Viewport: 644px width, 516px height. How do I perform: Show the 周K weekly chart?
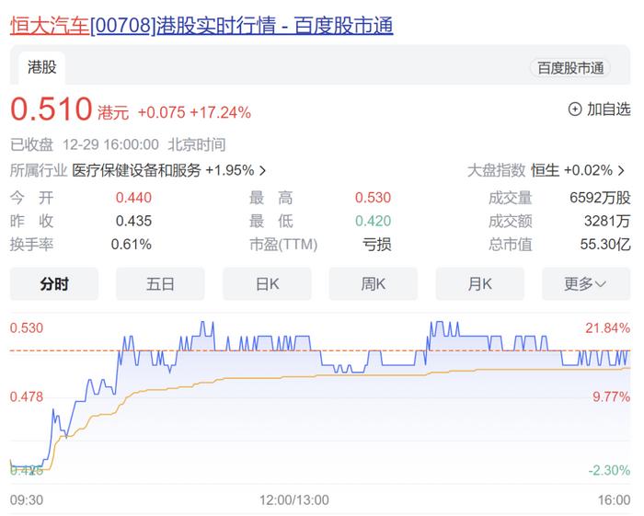coord(373,284)
